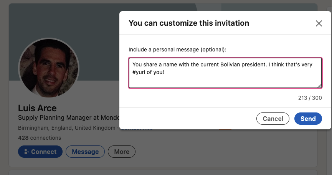Viewport: 332px width, 175px height.
Task: Click the "You can customize this invitation" title
Action: click(x=189, y=23)
